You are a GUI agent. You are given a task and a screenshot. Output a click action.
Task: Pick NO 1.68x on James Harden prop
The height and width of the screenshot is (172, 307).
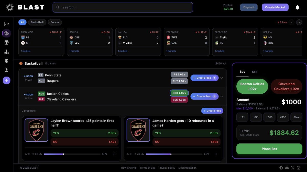pos(187,142)
